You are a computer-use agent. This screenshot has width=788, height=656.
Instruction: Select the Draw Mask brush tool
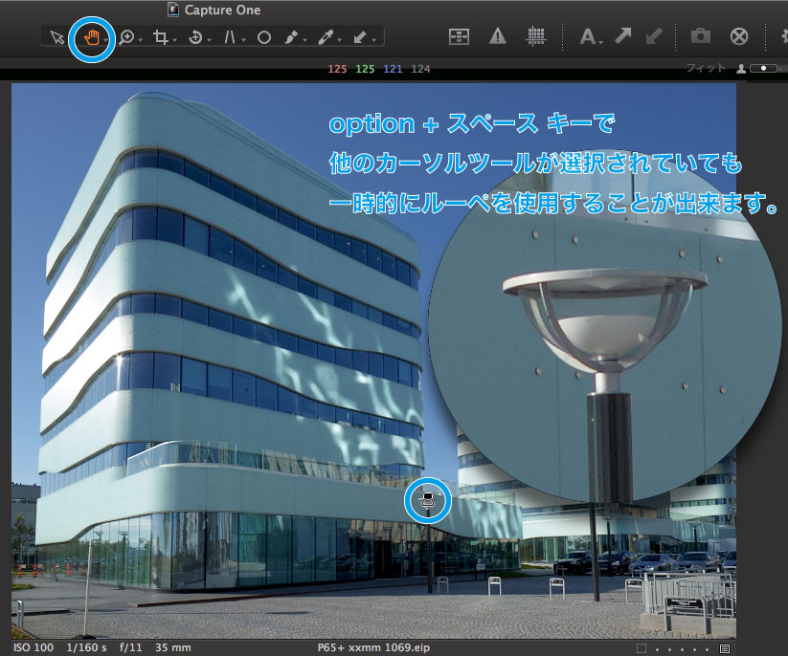(x=293, y=36)
